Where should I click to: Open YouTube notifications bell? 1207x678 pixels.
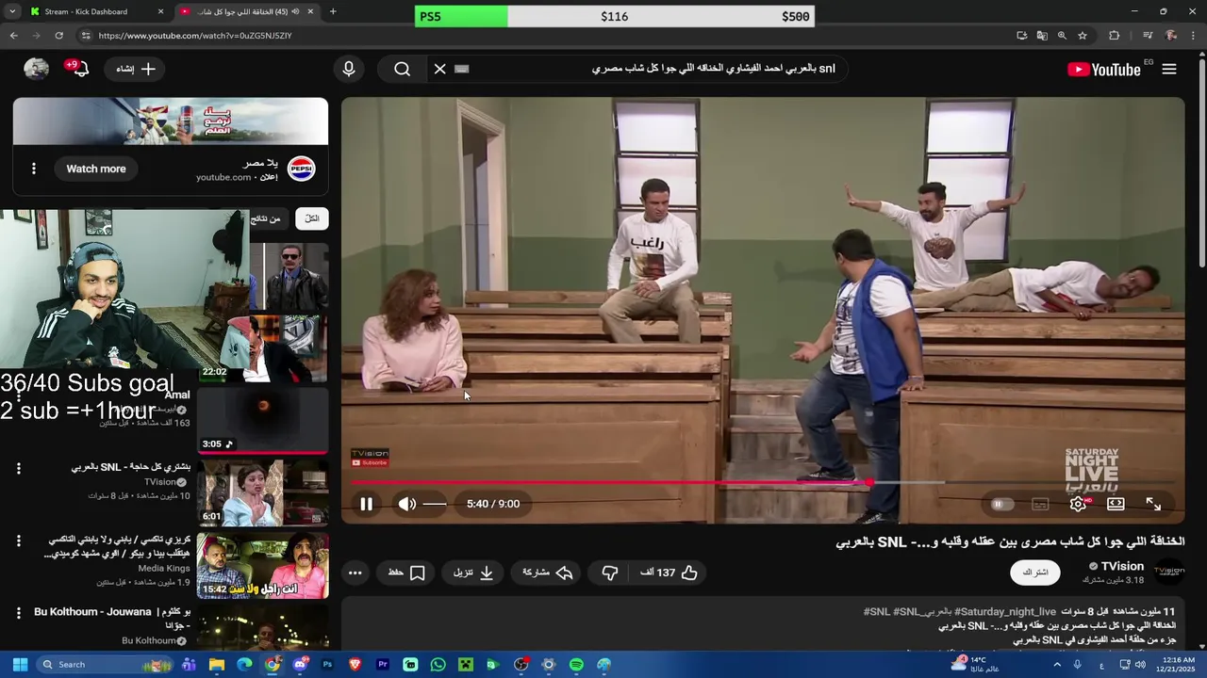[x=81, y=69]
